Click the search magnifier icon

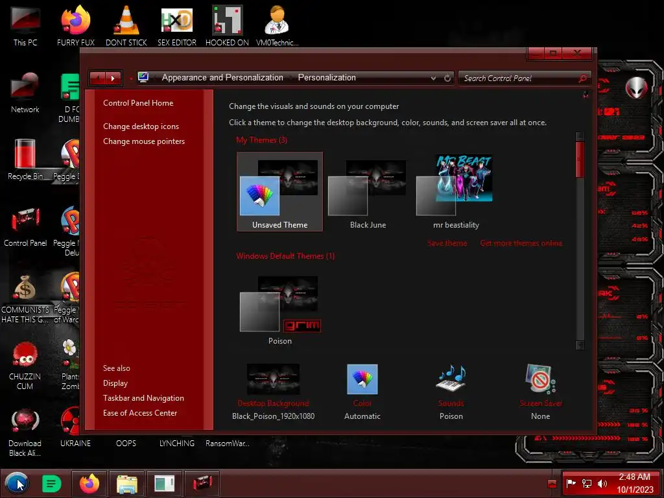[583, 78]
